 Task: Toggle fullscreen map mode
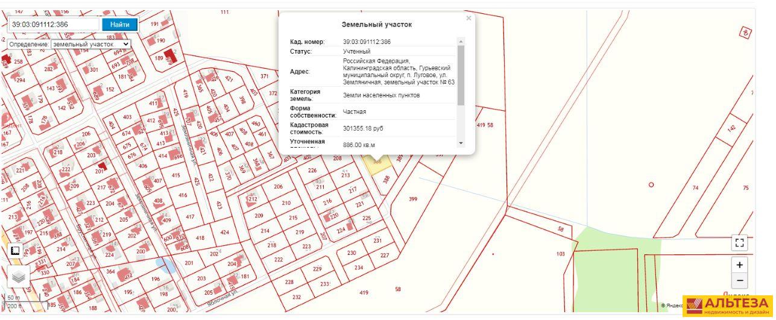pyautogui.click(x=740, y=243)
